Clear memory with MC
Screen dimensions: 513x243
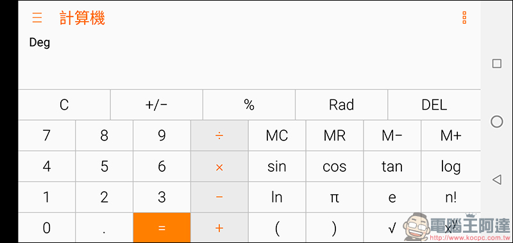click(x=277, y=135)
